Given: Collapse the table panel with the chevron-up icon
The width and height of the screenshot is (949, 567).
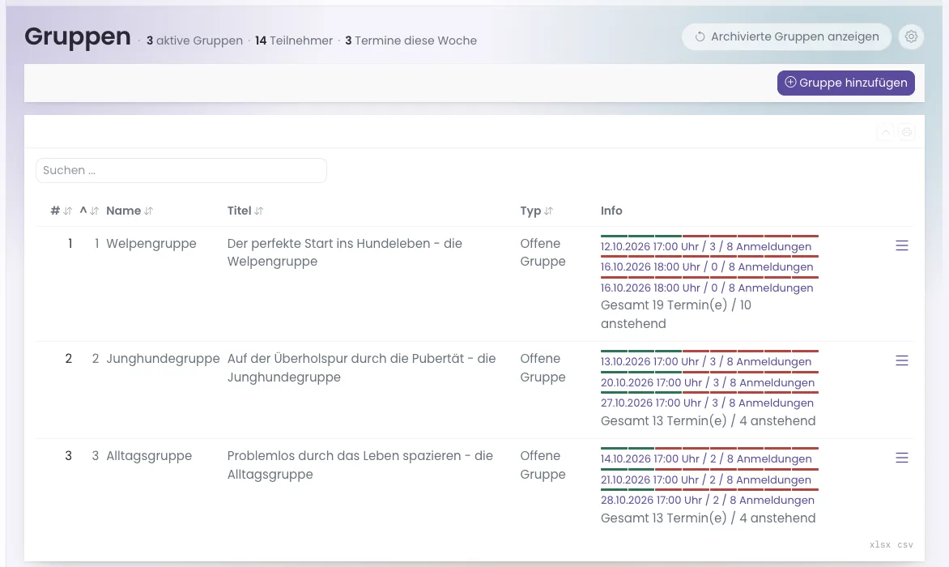Looking at the screenshot, I should pyautogui.click(x=886, y=132).
